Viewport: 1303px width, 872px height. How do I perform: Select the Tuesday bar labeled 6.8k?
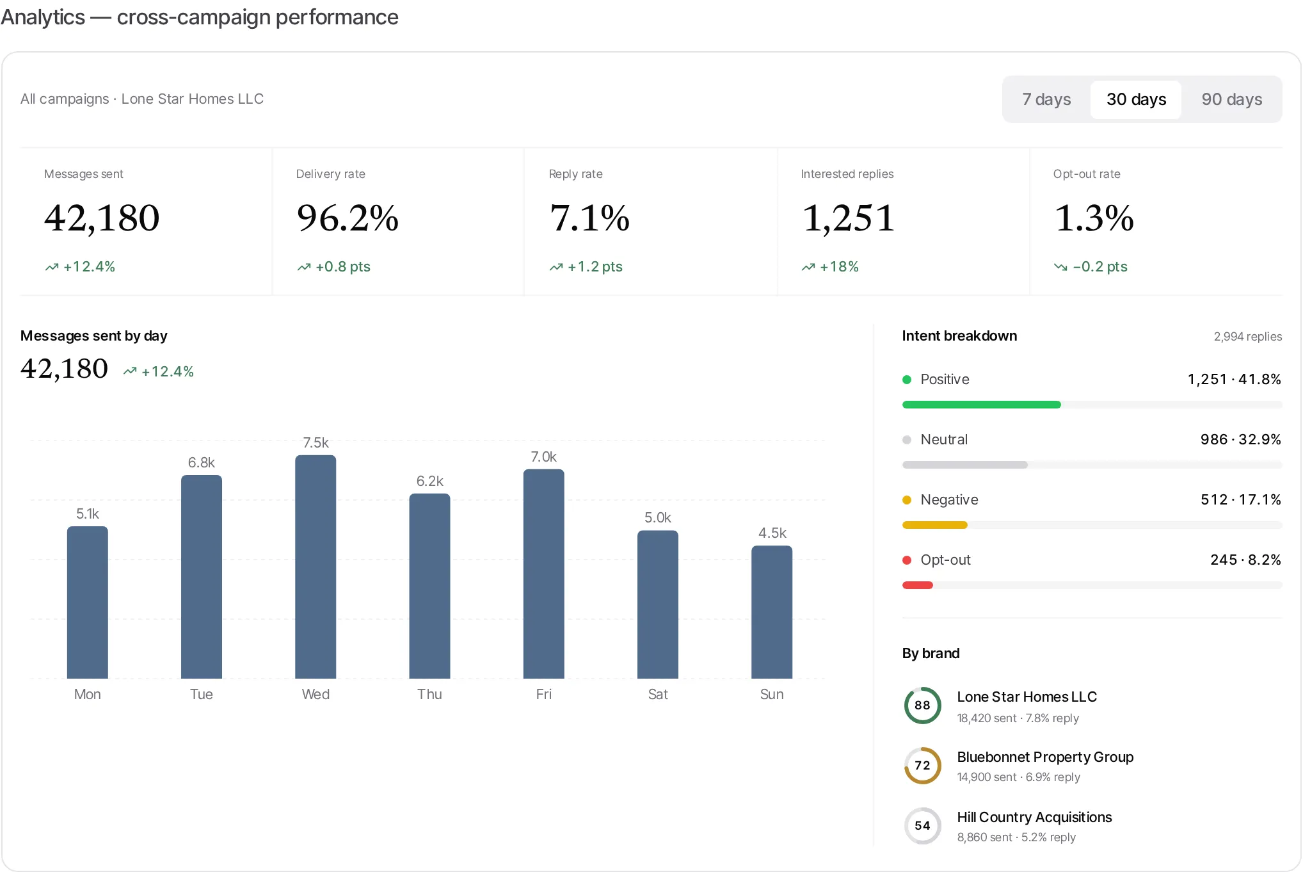pyautogui.click(x=202, y=577)
